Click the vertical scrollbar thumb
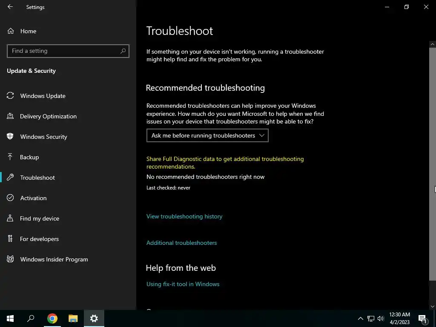 [x=433, y=164]
